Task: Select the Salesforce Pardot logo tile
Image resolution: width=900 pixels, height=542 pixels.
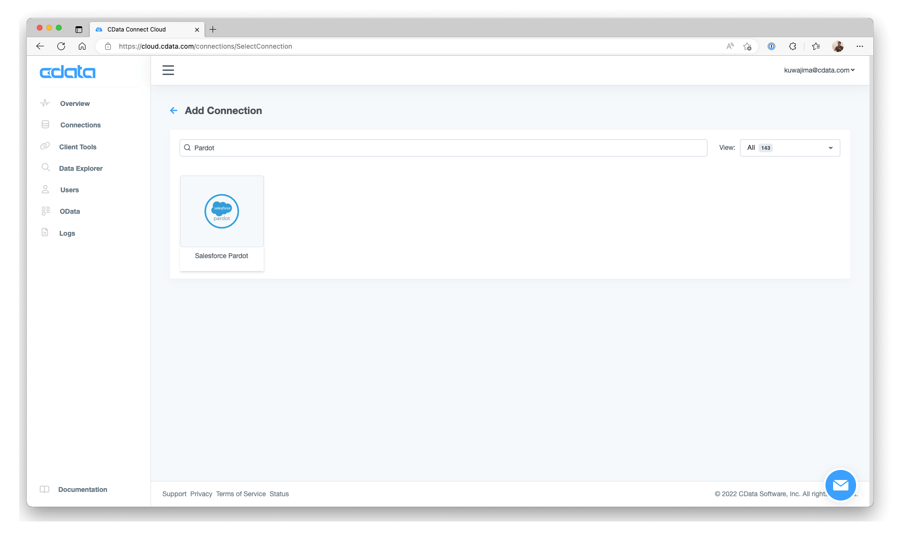Action: click(222, 211)
